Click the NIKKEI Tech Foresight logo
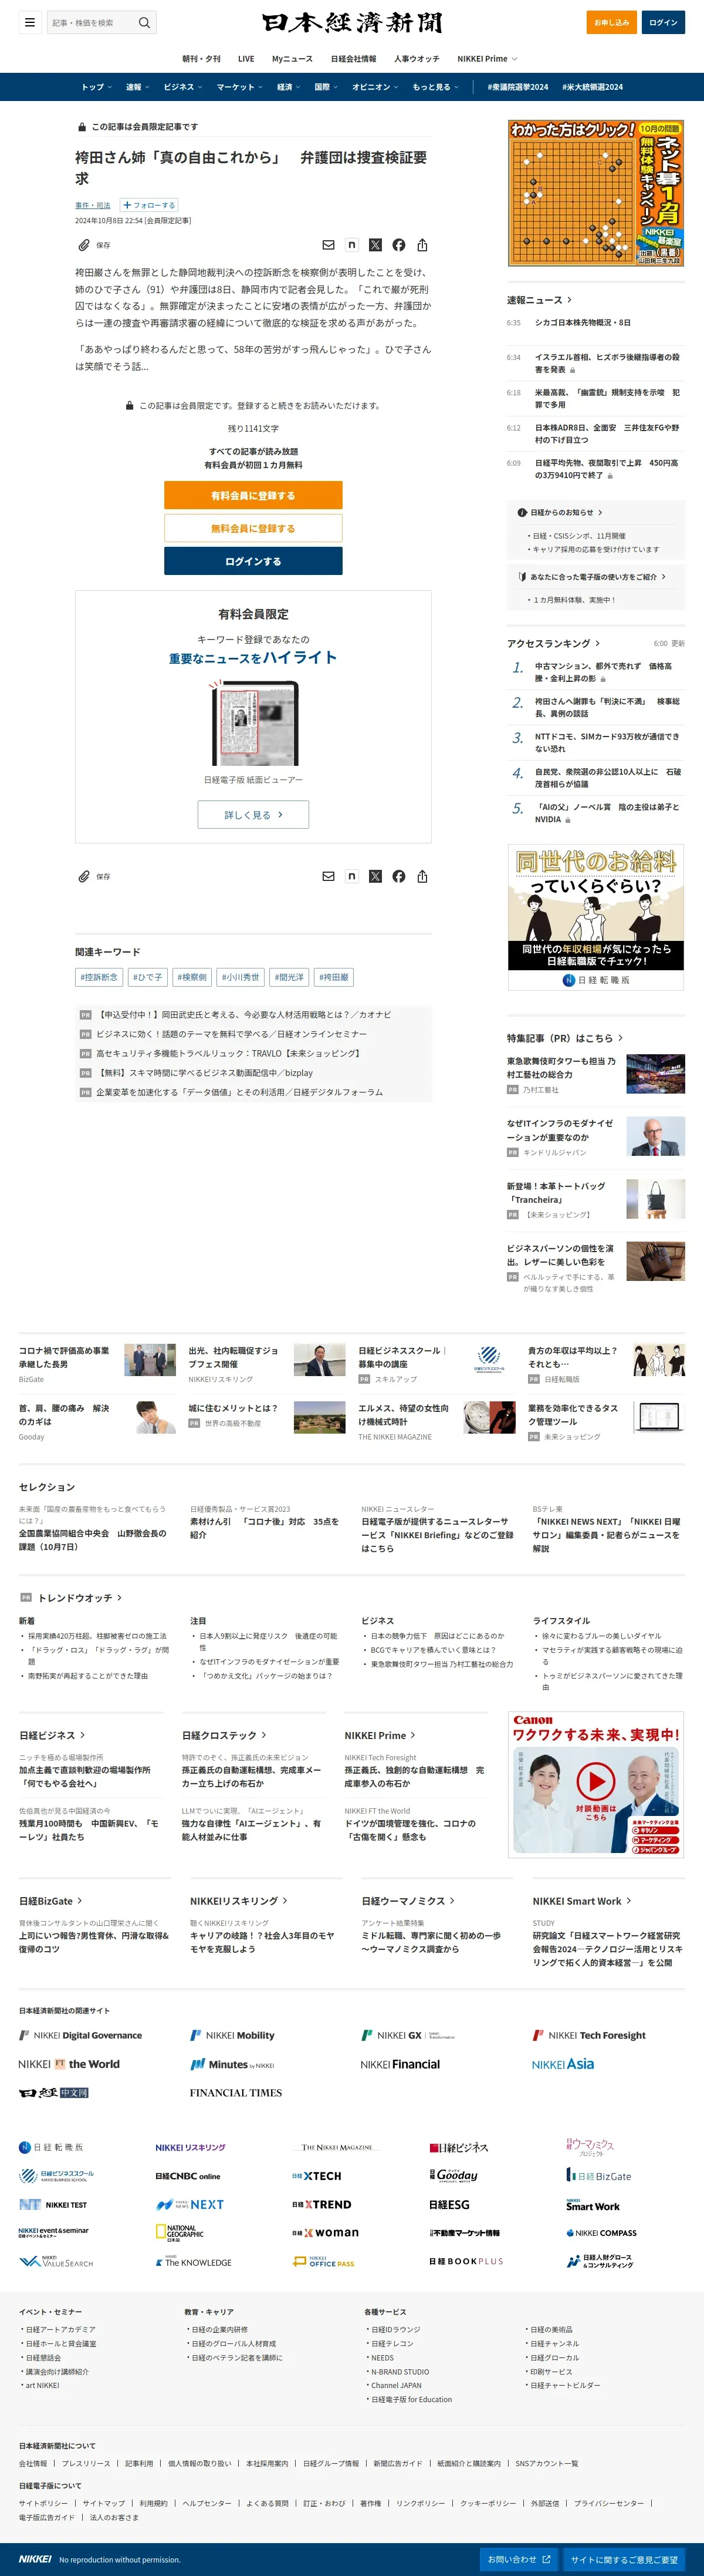The height and width of the screenshot is (2576, 704). coord(589,2035)
